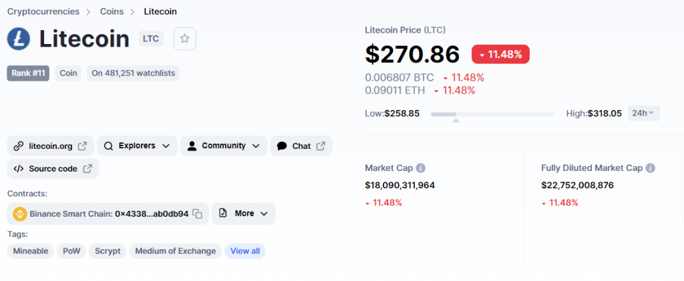
Task: Click the low-high price range slider
Action: (492, 114)
